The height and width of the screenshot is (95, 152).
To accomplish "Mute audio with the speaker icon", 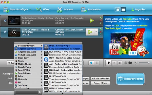I will coord(136,63).
